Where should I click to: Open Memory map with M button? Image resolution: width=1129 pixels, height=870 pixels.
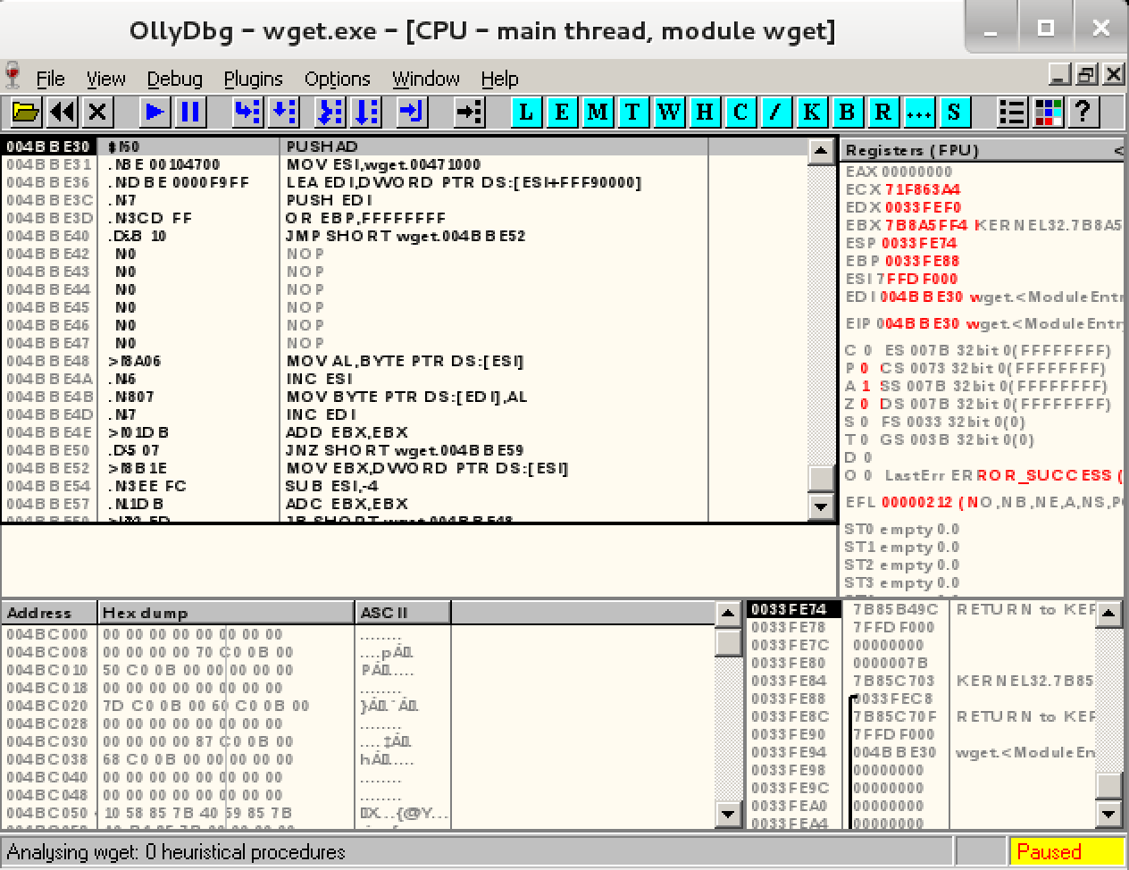(597, 112)
